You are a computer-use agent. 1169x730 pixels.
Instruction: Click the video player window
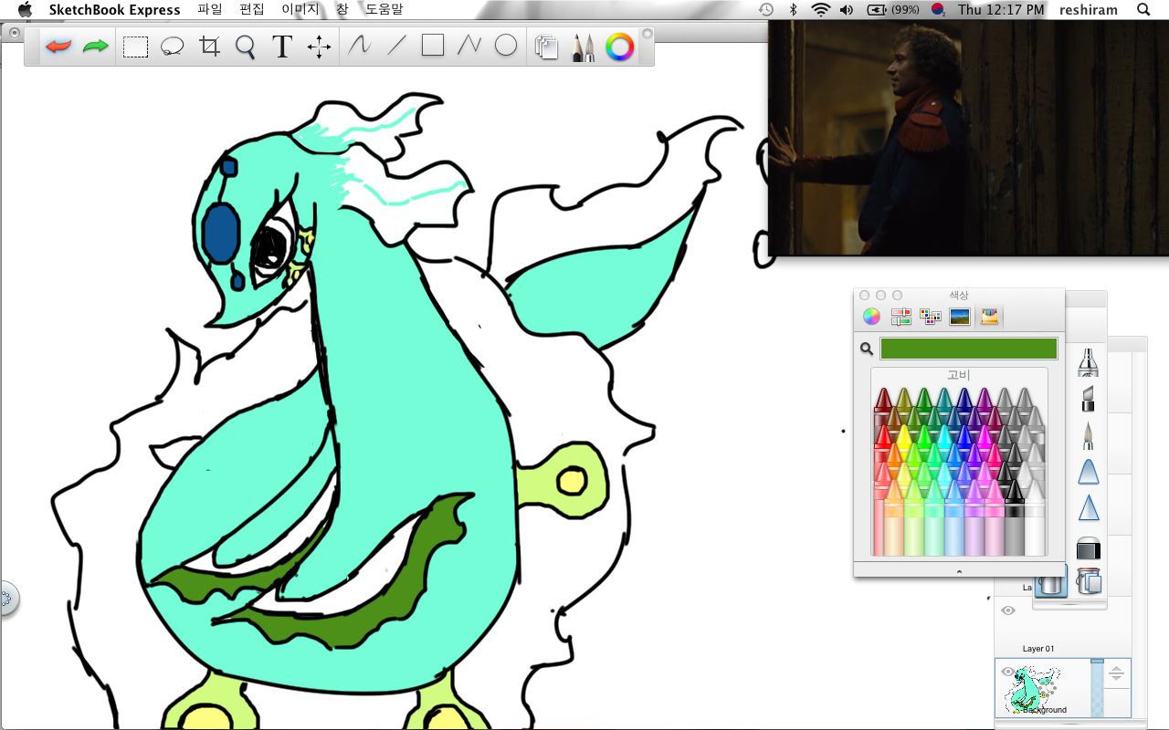click(968, 138)
